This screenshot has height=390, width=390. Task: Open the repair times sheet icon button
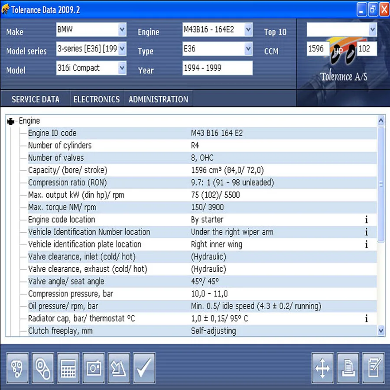pyautogui.click(x=119, y=368)
